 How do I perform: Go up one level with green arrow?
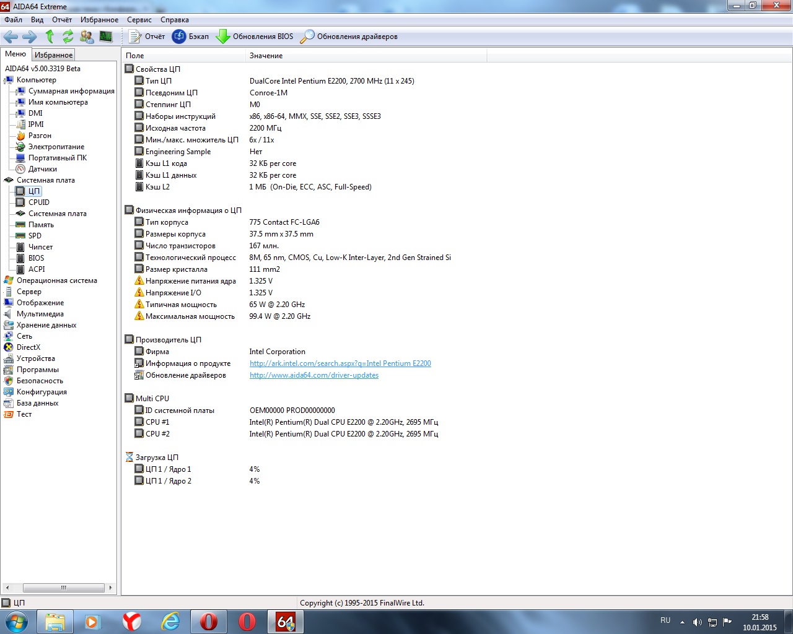click(x=50, y=37)
